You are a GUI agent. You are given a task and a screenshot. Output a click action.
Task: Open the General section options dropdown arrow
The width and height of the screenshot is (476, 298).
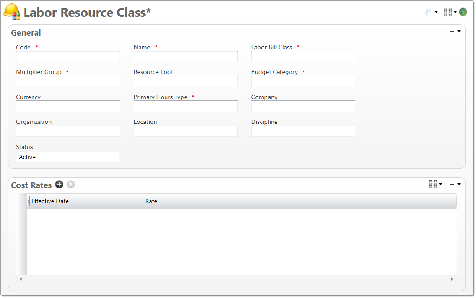tap(459, 32)
